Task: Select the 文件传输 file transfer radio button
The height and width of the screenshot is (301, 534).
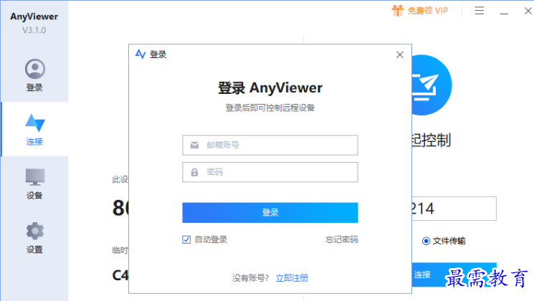Action: (x=426, y=241)
